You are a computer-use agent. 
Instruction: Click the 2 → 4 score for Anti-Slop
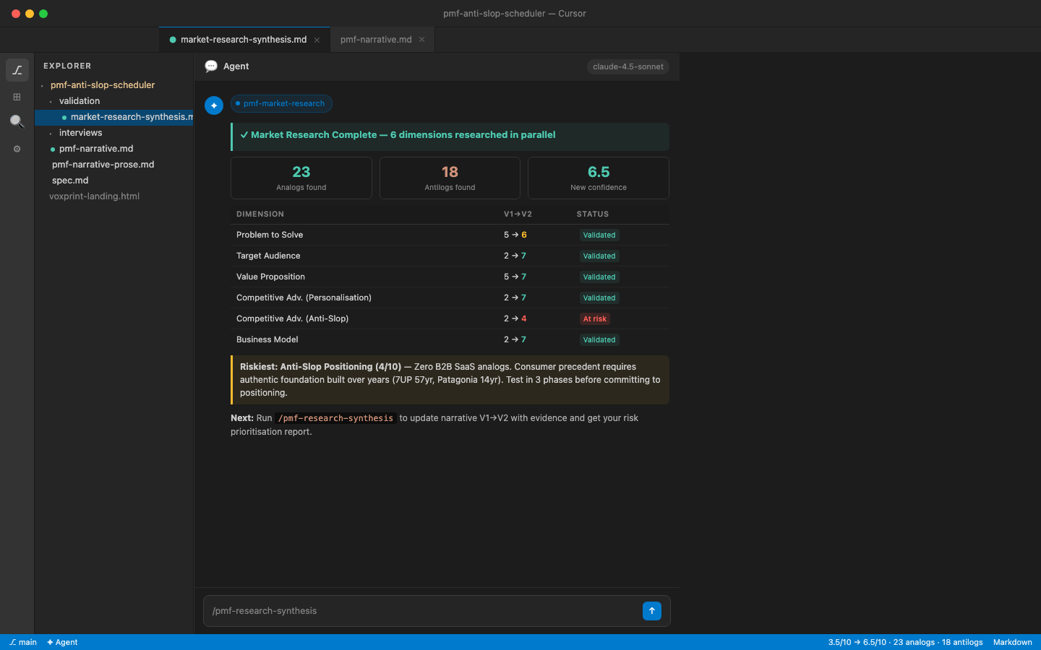click(515, 318)
